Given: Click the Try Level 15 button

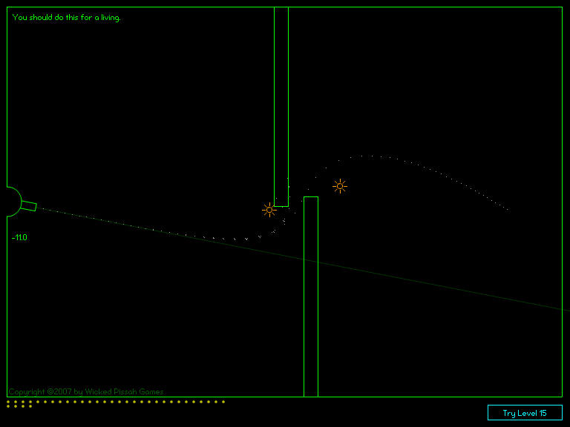Looking at the screenshot, I should click(x=525, y=412).
